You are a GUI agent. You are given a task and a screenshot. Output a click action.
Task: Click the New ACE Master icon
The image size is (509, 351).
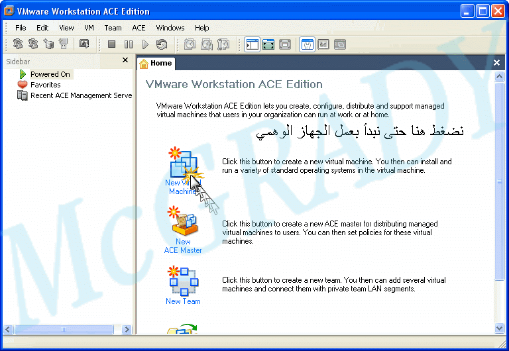click(182, 222)
